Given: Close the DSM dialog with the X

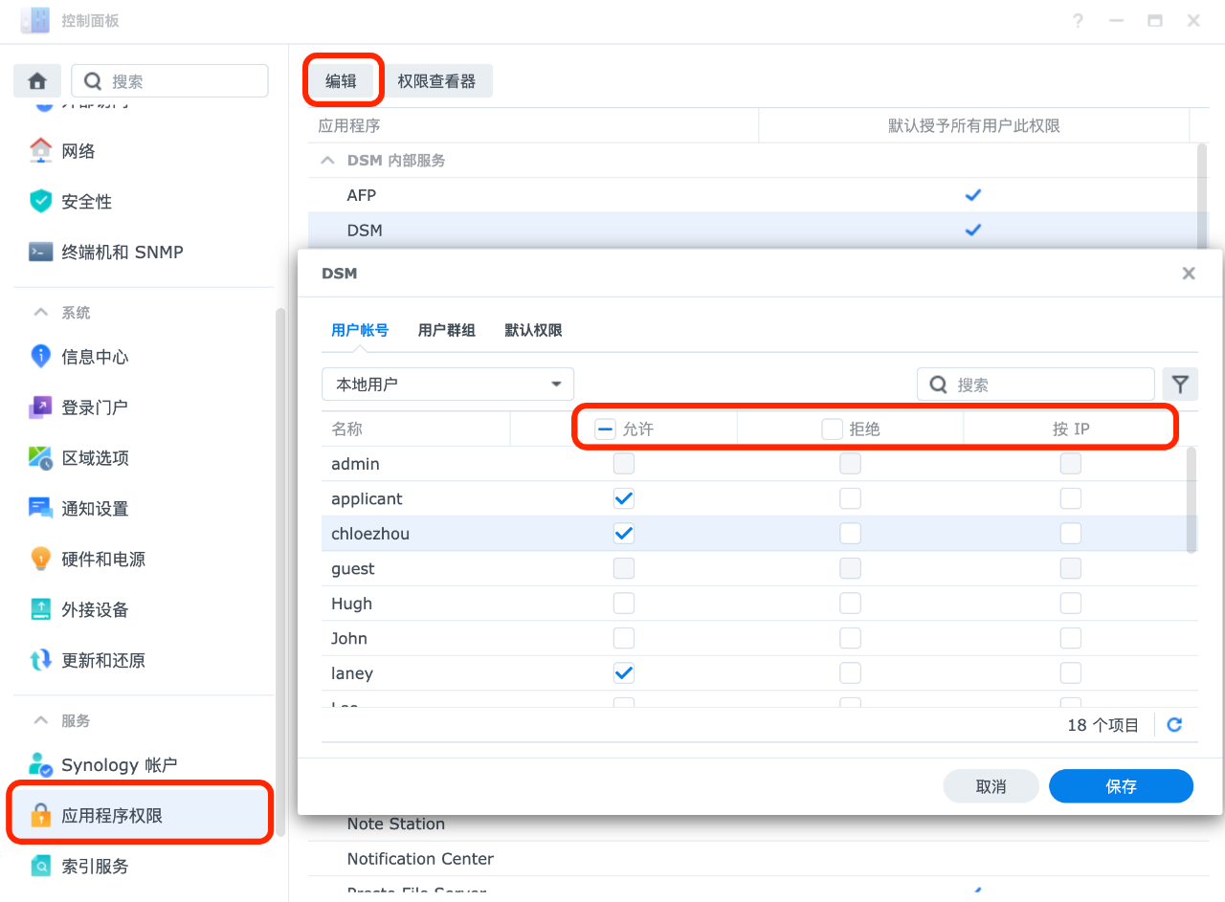Looking at the screenshot, I should tap(1189, 274).
